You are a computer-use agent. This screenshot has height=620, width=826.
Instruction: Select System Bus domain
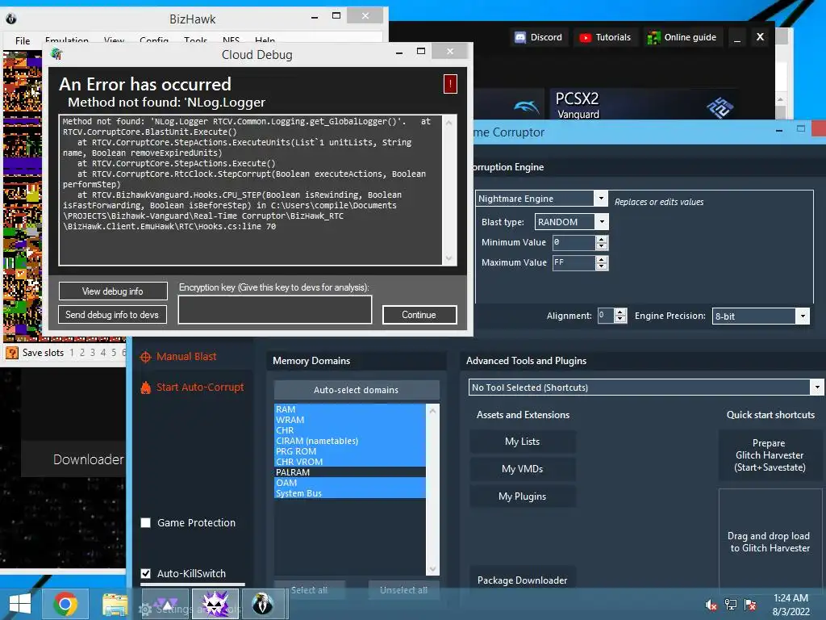click(x=350, y=493)
